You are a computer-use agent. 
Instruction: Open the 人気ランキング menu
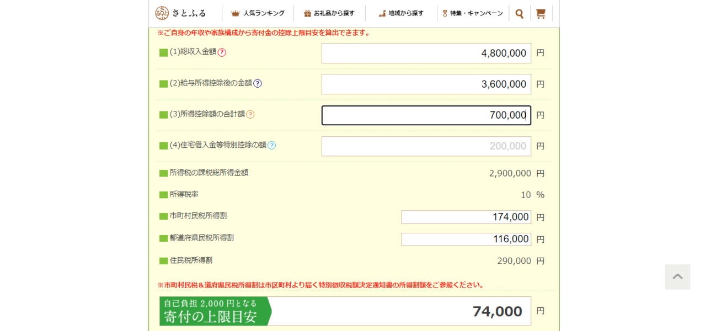(258, 13)
